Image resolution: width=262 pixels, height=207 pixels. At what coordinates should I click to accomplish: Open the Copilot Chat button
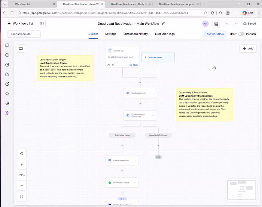(x=248, y=13)
